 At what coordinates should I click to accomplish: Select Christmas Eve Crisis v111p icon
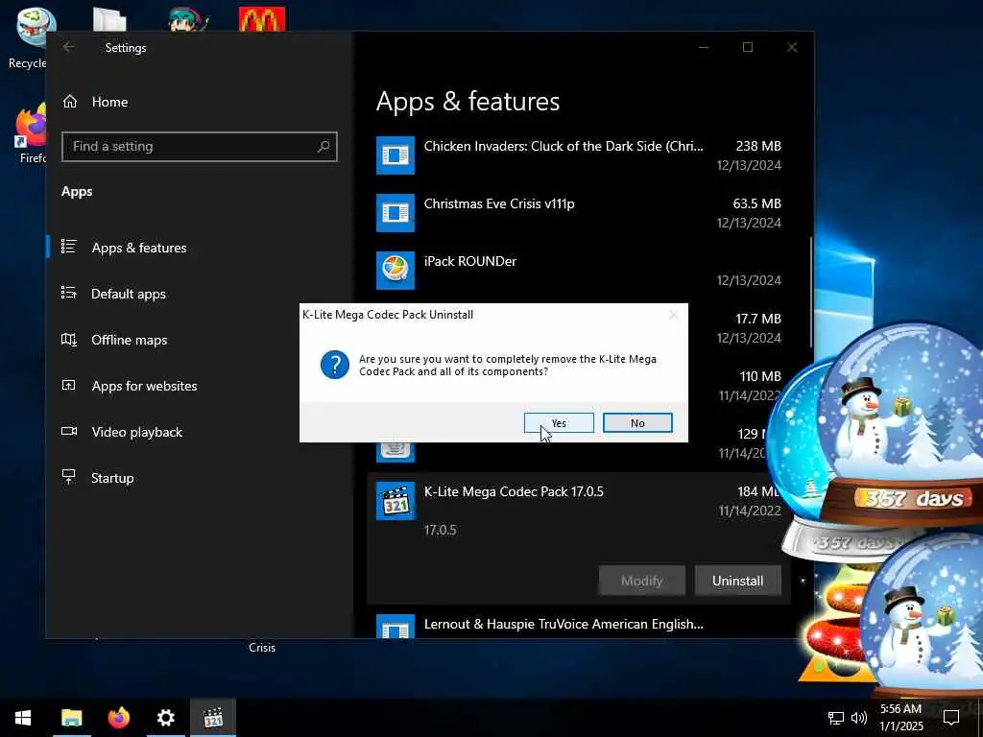point(395,212)
